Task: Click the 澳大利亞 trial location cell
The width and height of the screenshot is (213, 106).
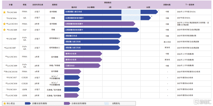Action: point(167,42)
